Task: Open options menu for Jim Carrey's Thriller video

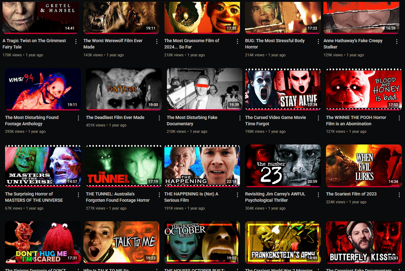Action: (318, 195)
